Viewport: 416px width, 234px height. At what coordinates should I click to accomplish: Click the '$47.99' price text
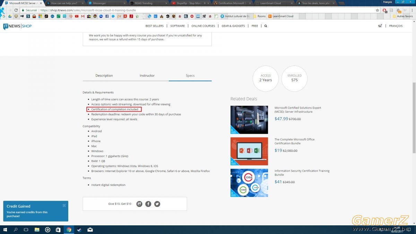point(281,119)
